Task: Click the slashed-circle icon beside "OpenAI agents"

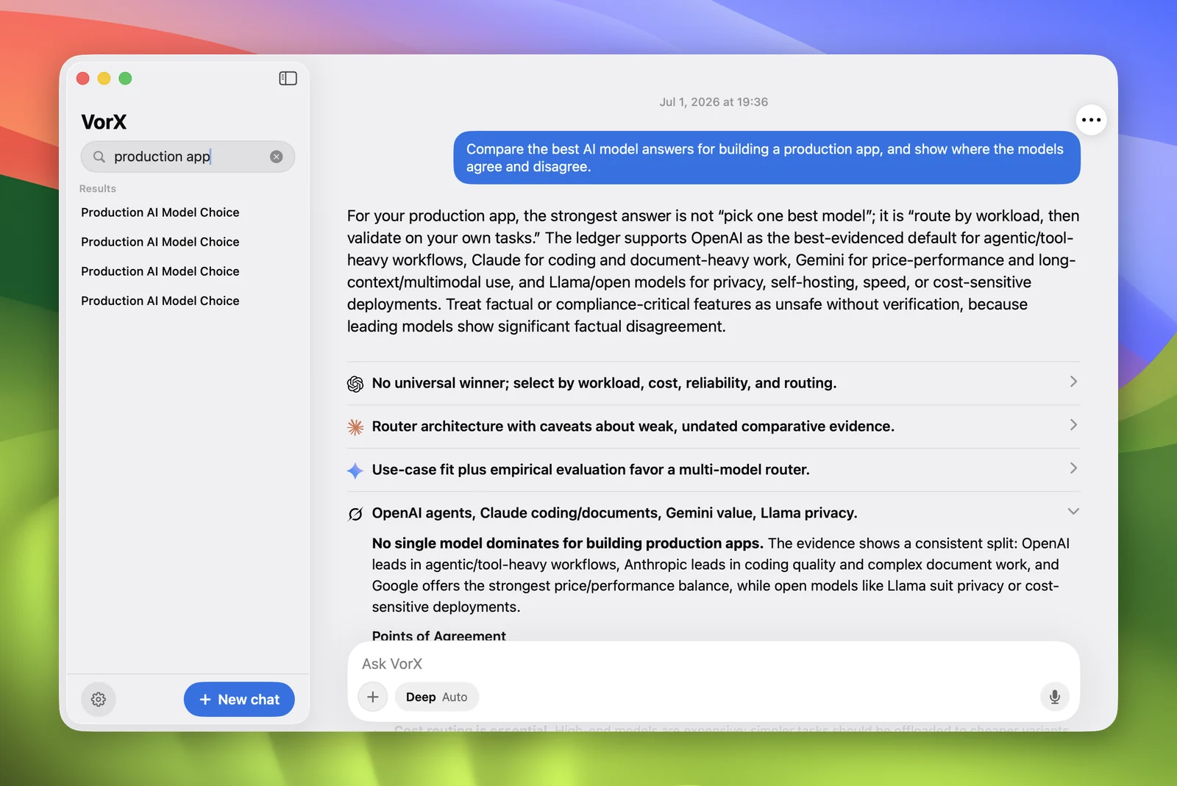Action: click(355, 514)
